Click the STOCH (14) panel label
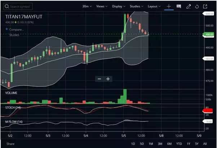The image size is (217, 148). click(x=13, y=107)
